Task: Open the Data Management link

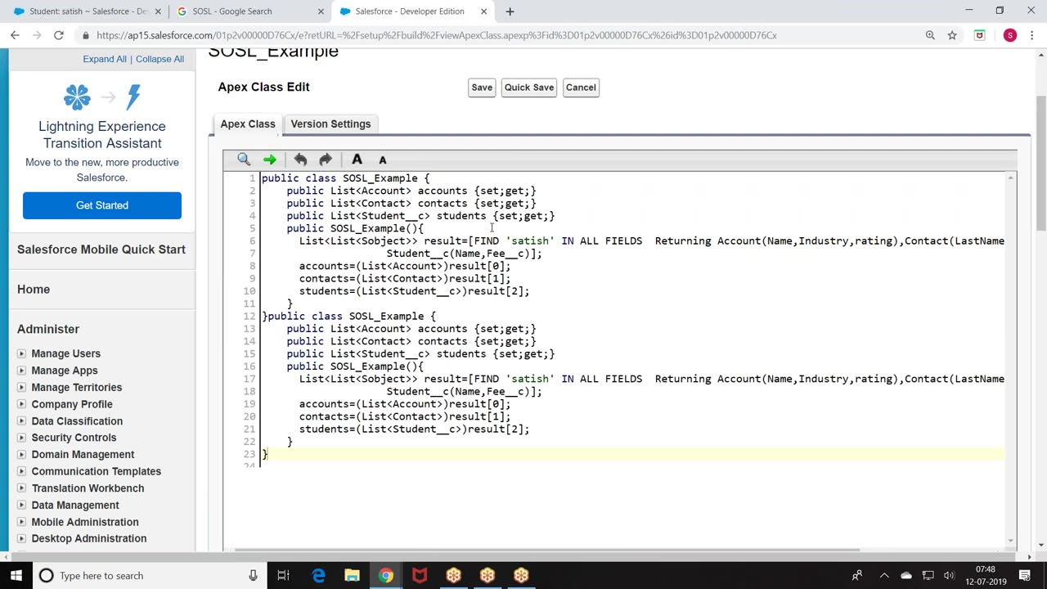Action: coord(75,506)
